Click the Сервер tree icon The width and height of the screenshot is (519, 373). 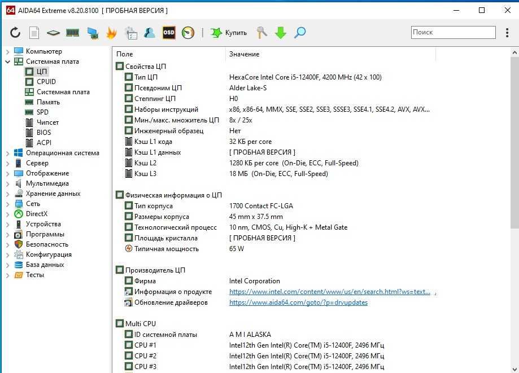19,163
